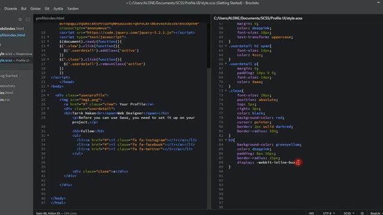Click the cursor position Satır 88 indicator
This screenshot has width=383, height=215.
coord(48,213)
